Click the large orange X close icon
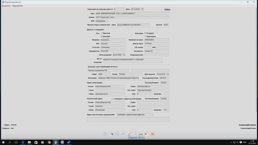258x145 pixels. 152,134
